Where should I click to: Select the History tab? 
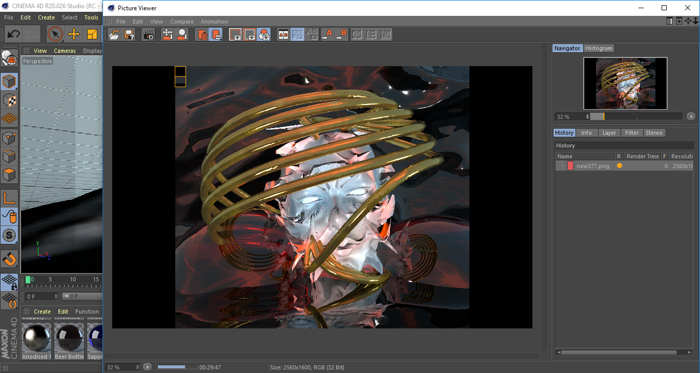(x=564, y=133)
